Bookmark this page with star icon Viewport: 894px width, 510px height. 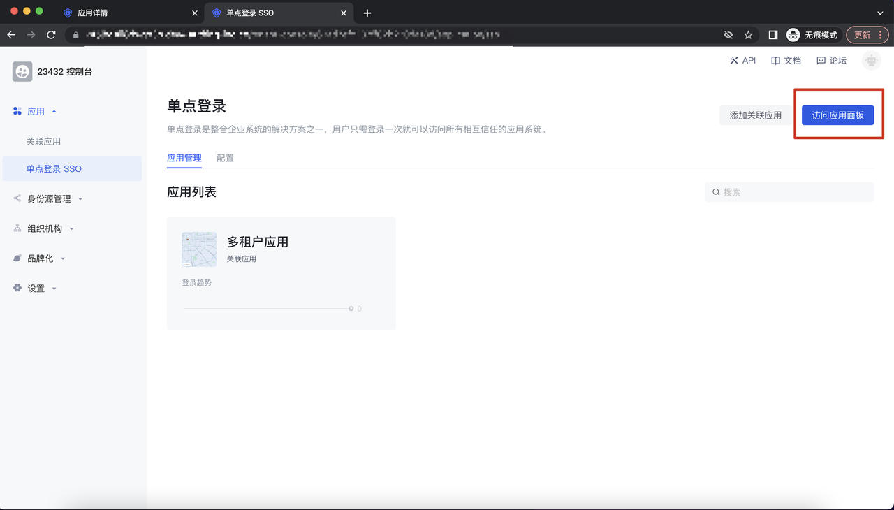point(748,35)
